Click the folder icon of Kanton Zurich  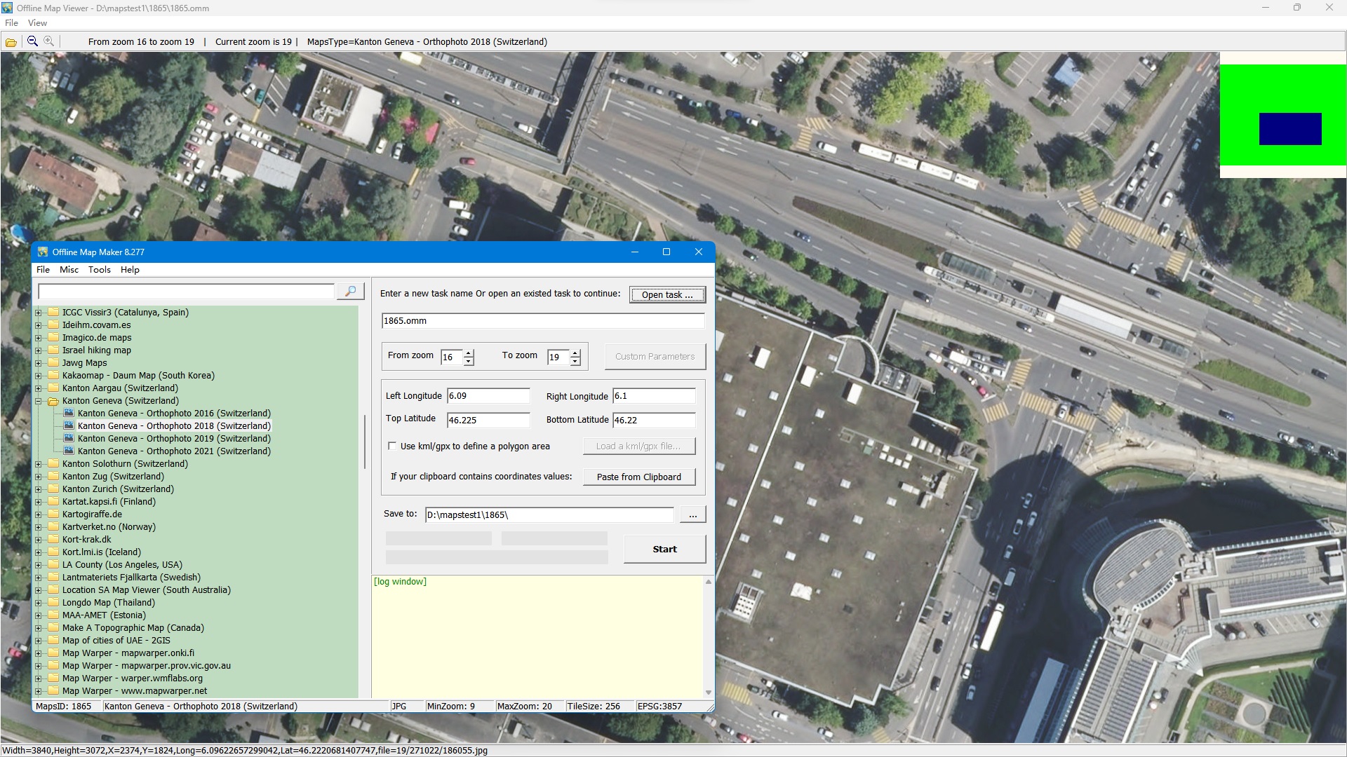click(53, 489)
